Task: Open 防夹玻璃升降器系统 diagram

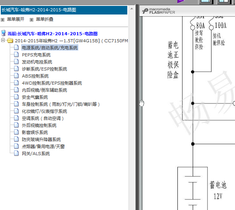Action: pyautogui.click(x=41, y=139)
